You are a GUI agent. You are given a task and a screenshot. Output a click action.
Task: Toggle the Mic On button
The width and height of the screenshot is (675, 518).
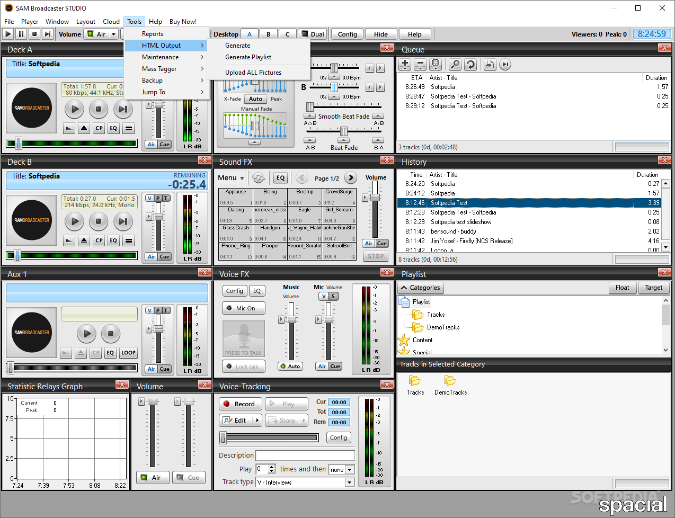tap(244, 308)
